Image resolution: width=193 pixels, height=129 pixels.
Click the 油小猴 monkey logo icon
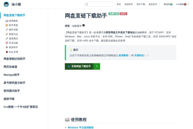(x=6, y=4)
